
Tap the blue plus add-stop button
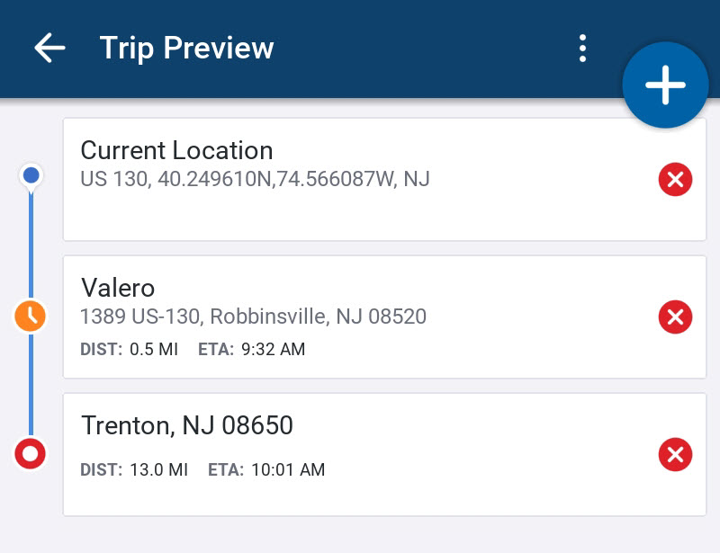click(665, 85)
